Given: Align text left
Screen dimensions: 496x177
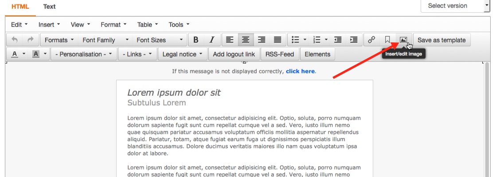Looking at the screenshot, I should (x=230, y=40).
